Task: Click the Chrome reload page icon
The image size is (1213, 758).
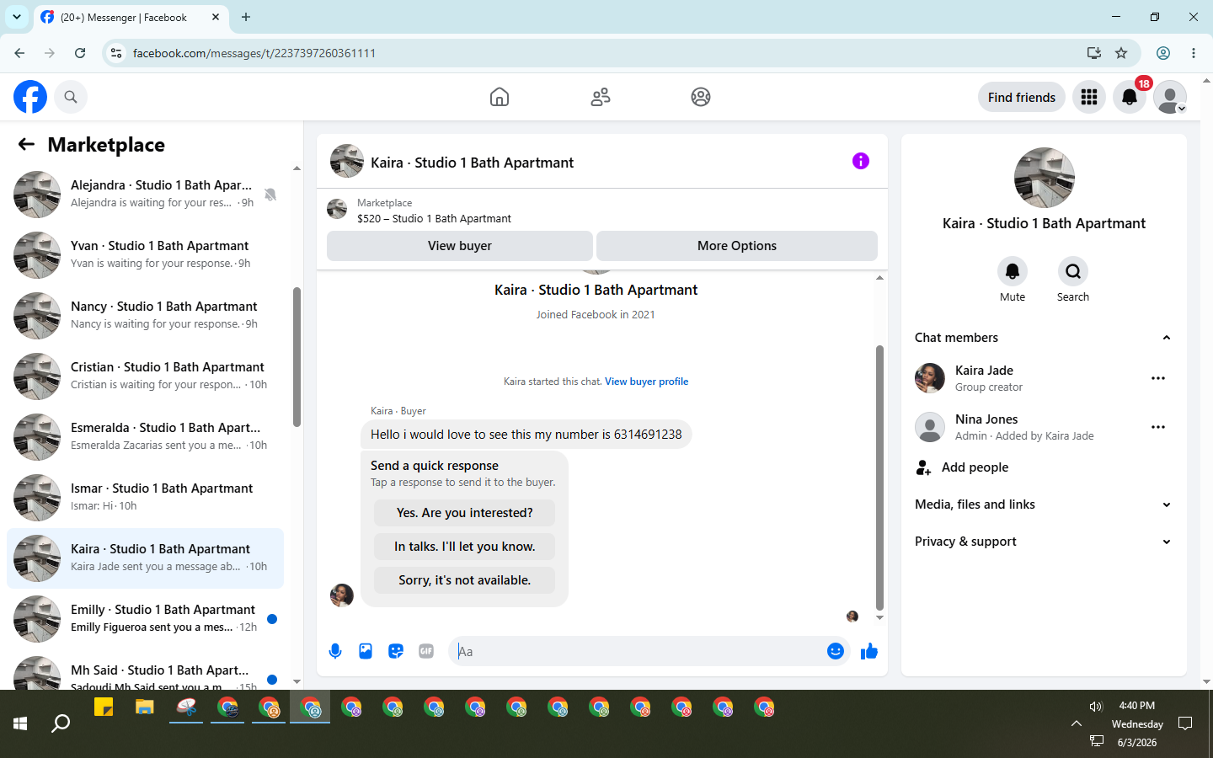Action: point(80,53)
